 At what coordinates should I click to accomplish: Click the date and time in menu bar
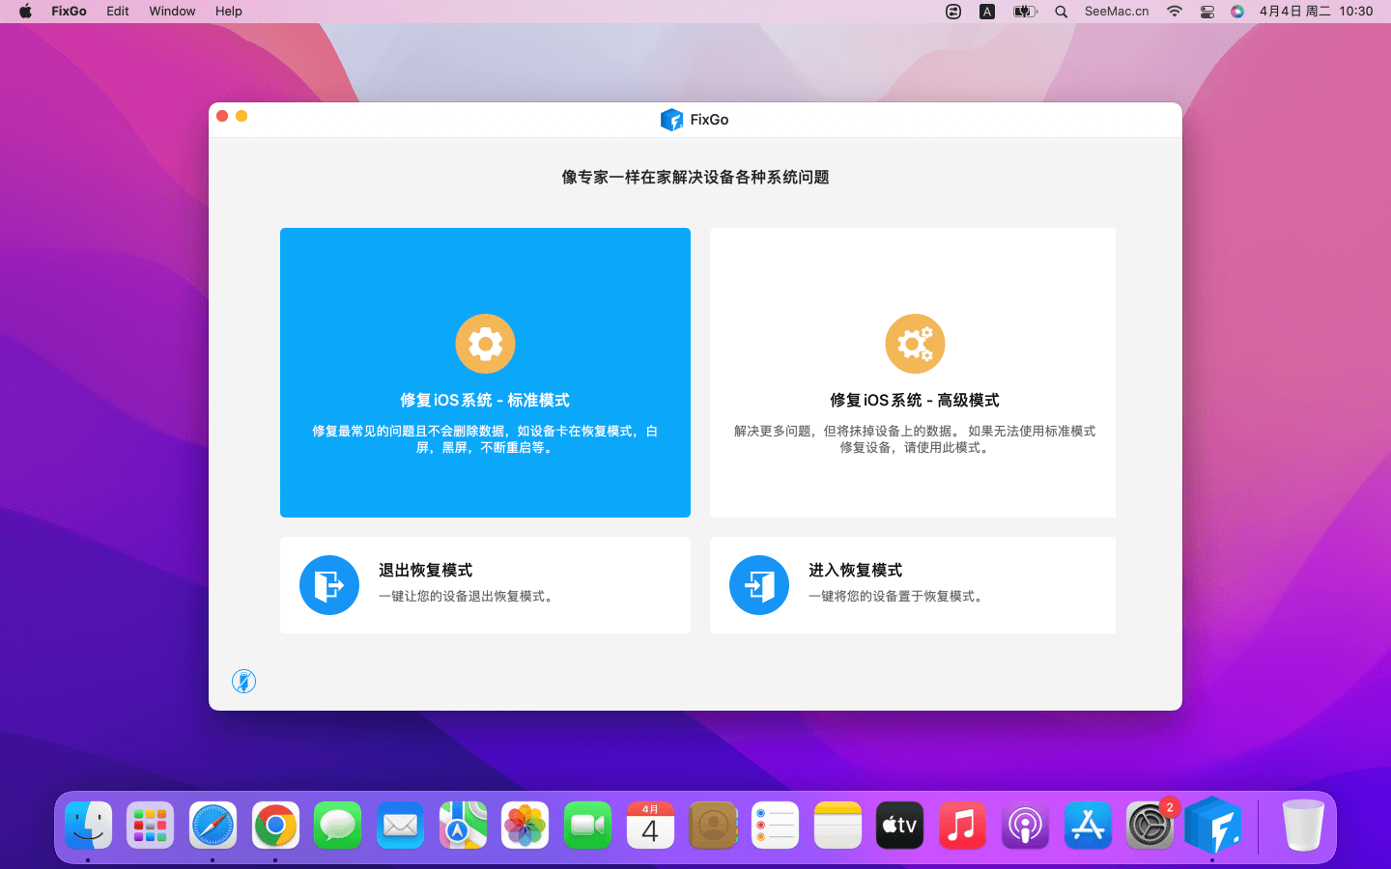coord(1316,12)
